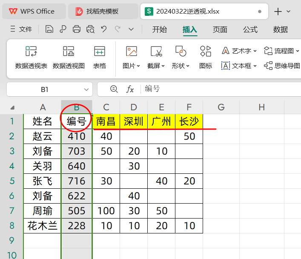Open the 文件 menu
This screenshot has height=259, width=301.
[x=21, y=29]
